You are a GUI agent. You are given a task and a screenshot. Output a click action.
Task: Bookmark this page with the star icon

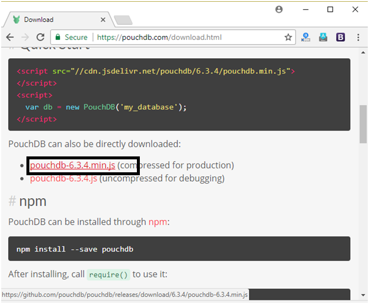288,37
